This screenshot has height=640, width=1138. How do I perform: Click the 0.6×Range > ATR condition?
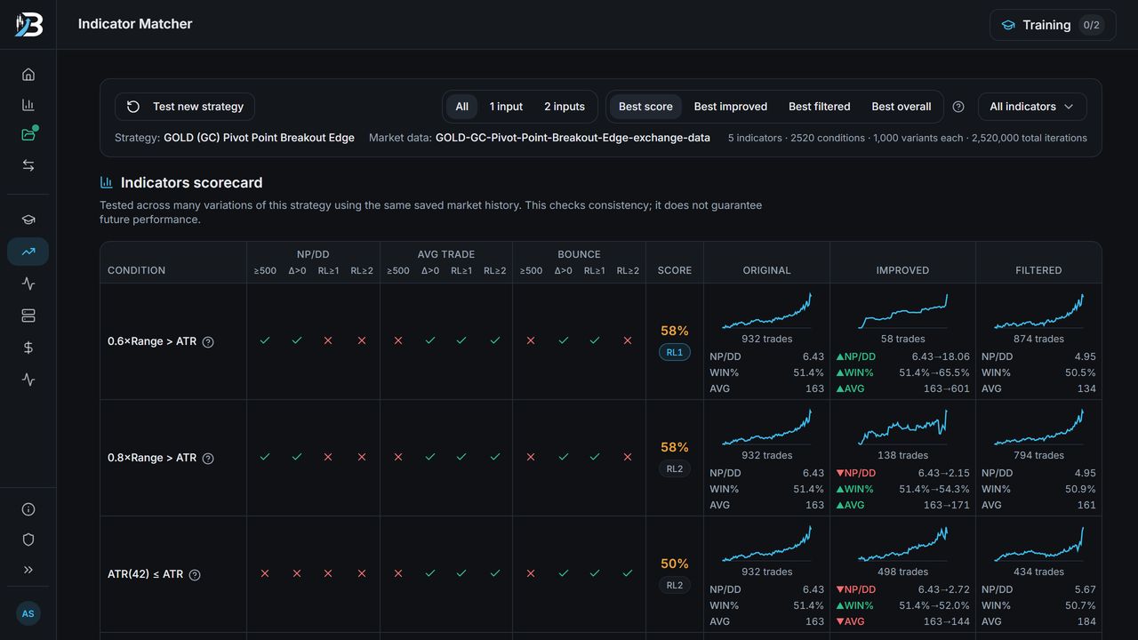click(x=152, y=342)
